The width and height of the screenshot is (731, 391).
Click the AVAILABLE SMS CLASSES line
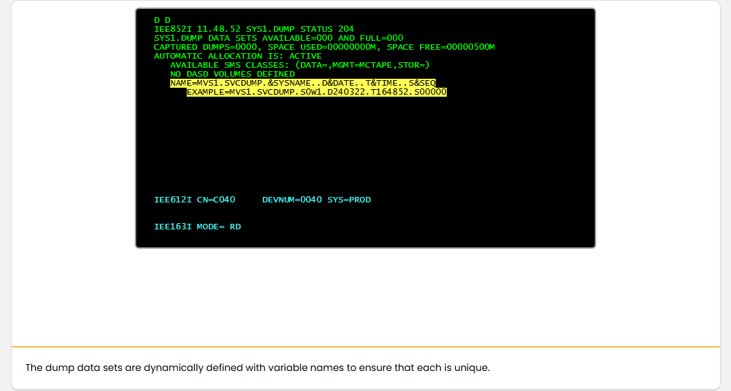coord(299,65)
